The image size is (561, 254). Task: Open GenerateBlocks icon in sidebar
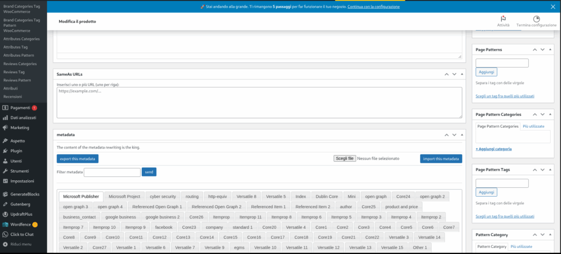point(5,194)
